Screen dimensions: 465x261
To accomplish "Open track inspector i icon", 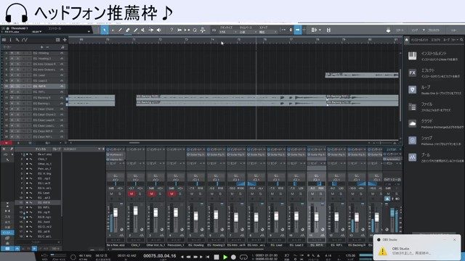I will (x=10, y=40).
